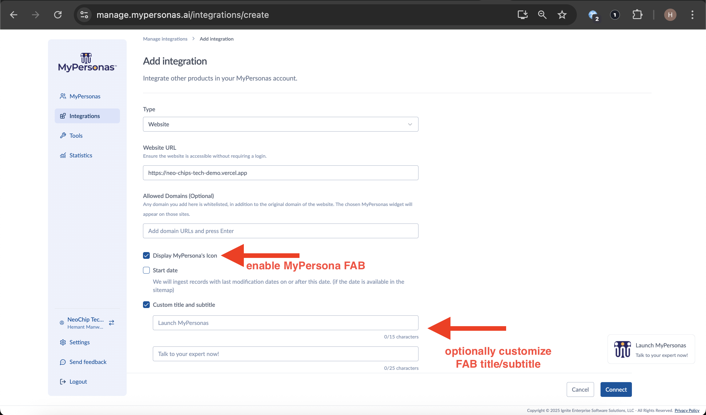The width and height of the screenshot is (706, 415).
Task: Open site information icon in address bar
Action: (x=84, y=15)
